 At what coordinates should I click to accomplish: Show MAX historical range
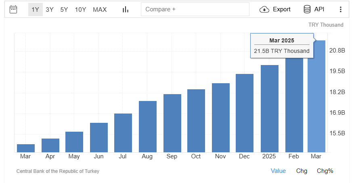coord(100,9)
